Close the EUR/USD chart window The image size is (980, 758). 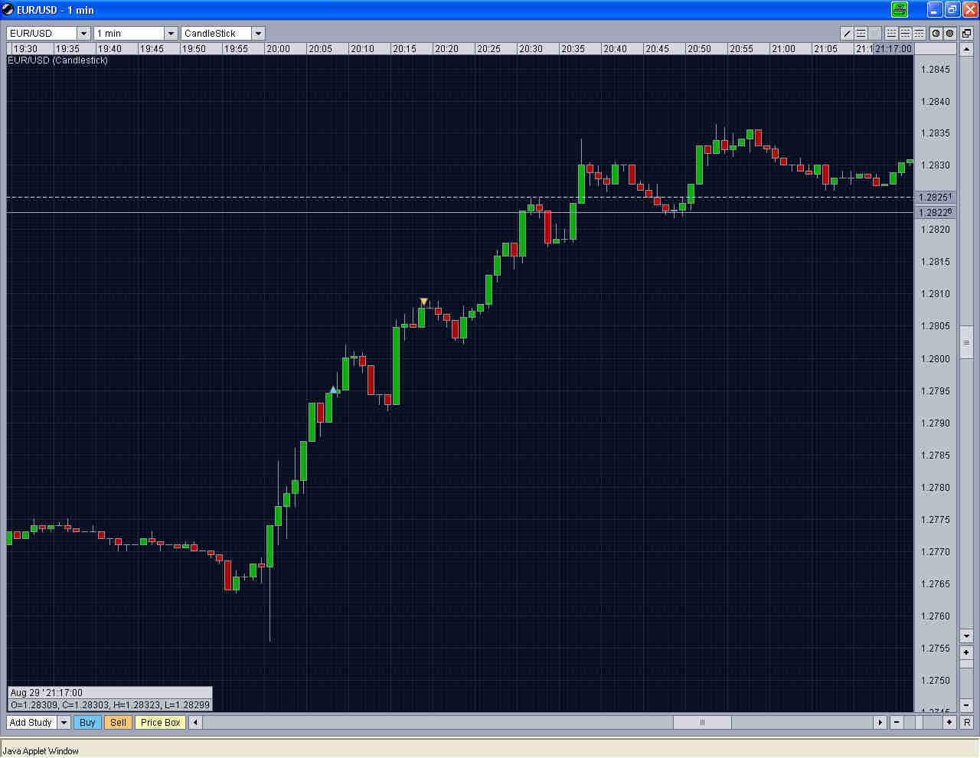[969, 10]
